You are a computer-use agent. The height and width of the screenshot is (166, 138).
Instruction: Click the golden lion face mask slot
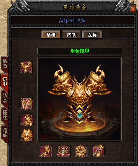[26, 135]
